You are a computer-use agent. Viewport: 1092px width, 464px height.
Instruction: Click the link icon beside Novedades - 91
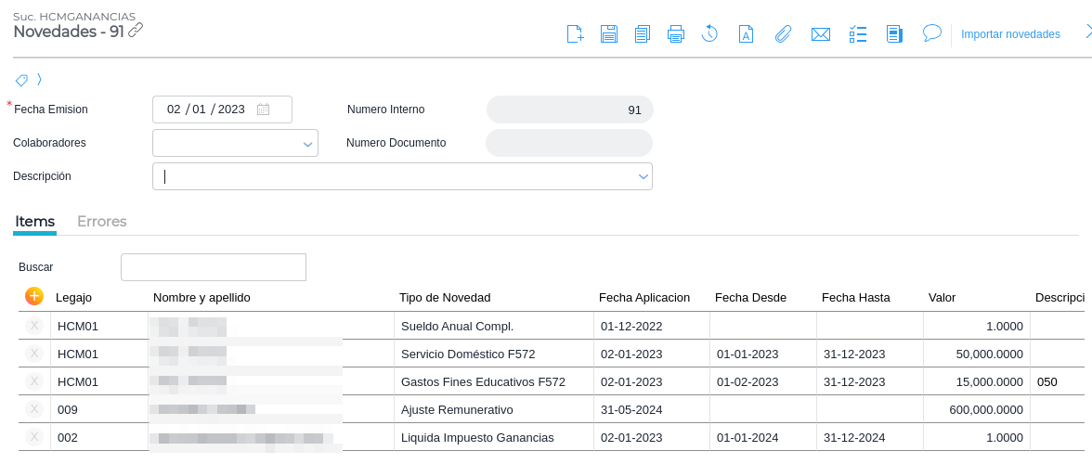coord(136,31)
